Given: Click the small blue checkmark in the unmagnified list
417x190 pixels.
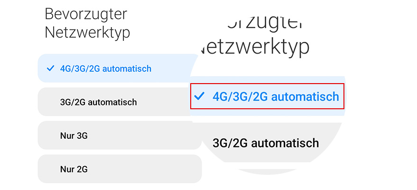Looking at the screenshot, I should coord(51,68).
